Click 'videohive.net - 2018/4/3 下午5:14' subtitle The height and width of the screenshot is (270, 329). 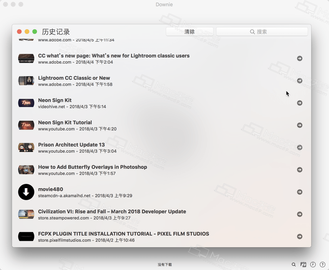[x=72, y=107]
